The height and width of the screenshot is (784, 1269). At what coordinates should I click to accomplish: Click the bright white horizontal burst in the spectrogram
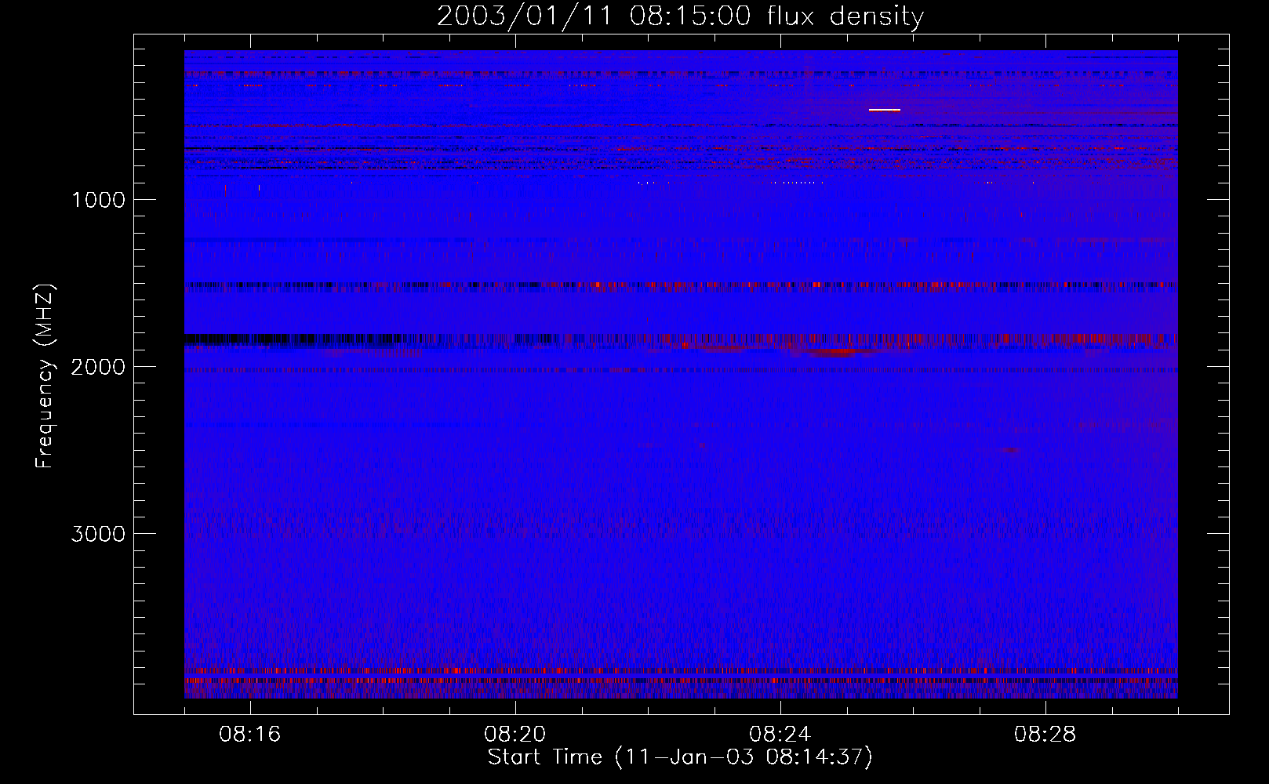pos(885,110)
